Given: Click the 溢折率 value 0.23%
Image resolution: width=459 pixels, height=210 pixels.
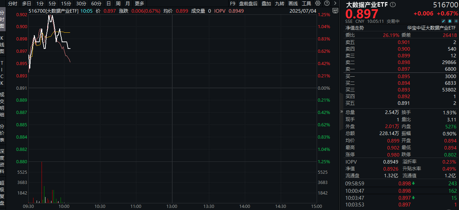Looking at the screenshot, I should (x=449, y=162).
